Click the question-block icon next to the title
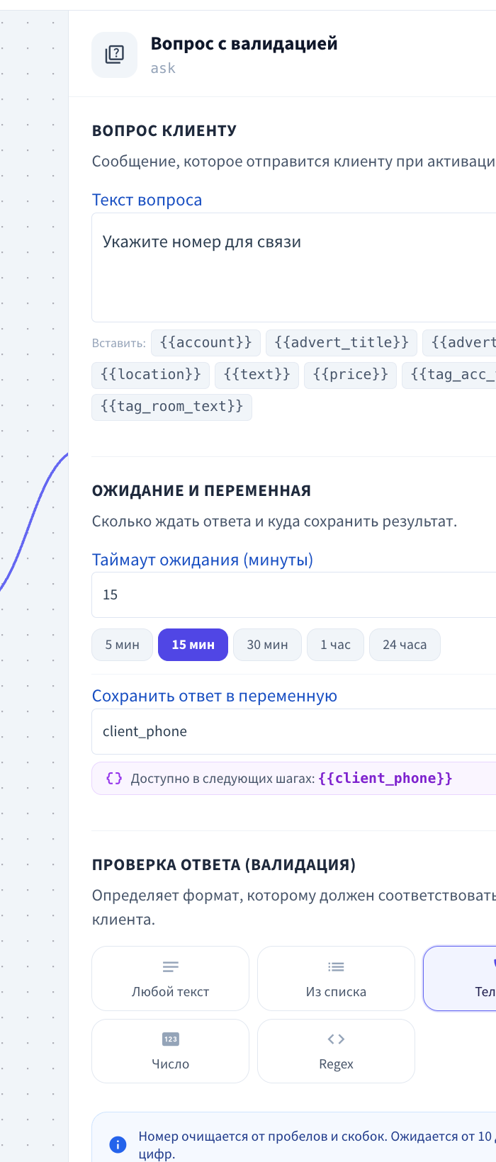The width and height of the screenshot is (496, 1162). coord(114,55)
